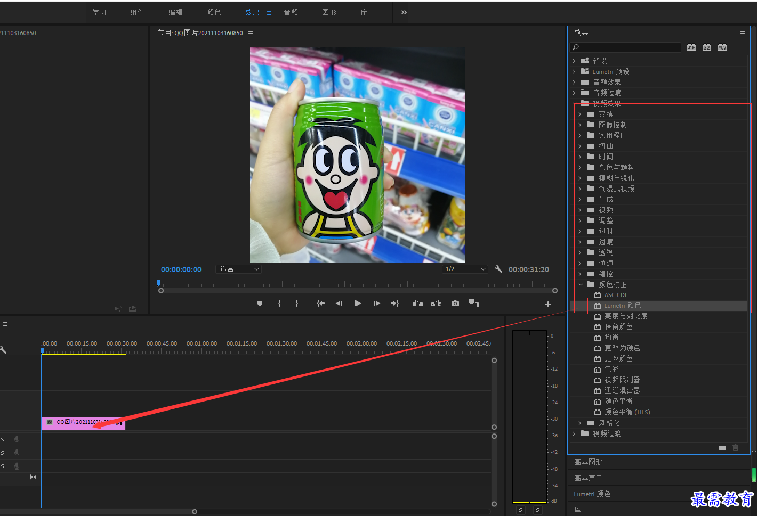Viewport: 757px width, 516px height.
Task: Go to In point button
Action: point(320,304)
